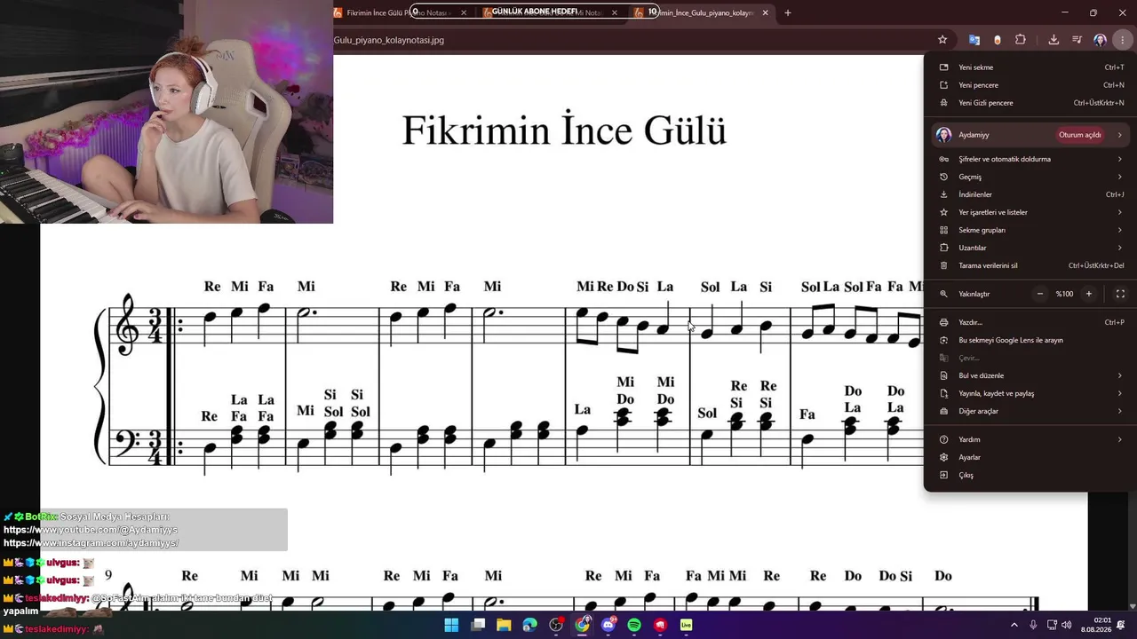Expand the 'Uzantılar' submenu

click(x=1031, y=248)
